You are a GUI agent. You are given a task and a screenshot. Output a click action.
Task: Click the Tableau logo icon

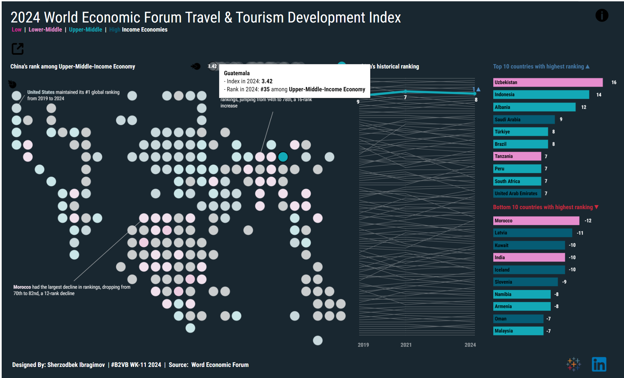coord(573,364)
